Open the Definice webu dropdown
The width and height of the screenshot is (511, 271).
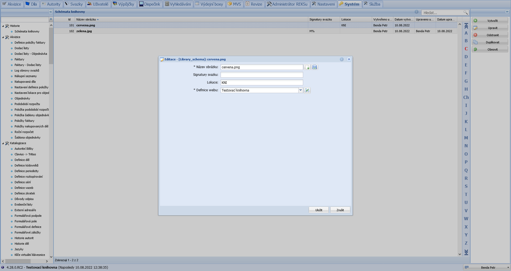(300, 90)
